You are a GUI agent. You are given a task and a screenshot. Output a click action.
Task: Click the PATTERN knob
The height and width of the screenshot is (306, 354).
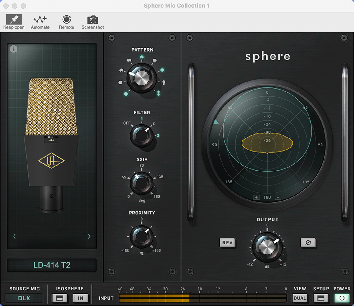click(142, 78)
